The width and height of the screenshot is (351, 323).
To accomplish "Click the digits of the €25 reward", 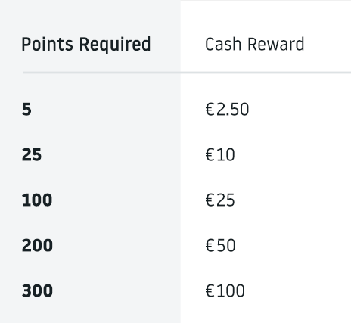I will coord(225,200).
